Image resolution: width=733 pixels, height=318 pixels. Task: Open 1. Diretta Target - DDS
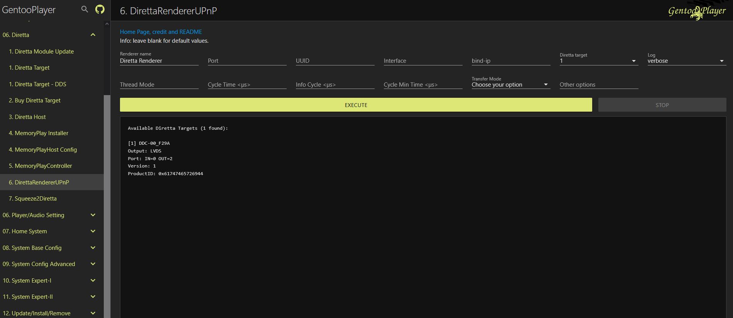click(52, 84)
